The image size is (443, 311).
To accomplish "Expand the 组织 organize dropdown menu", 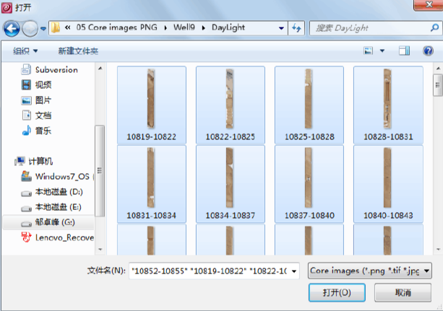I will tap(25, 51).
